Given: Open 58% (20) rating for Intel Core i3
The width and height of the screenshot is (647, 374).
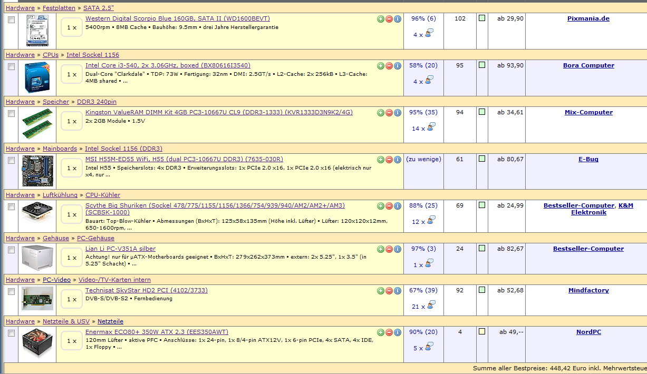Looking at the screenshot, I should [x=423, y=65].
